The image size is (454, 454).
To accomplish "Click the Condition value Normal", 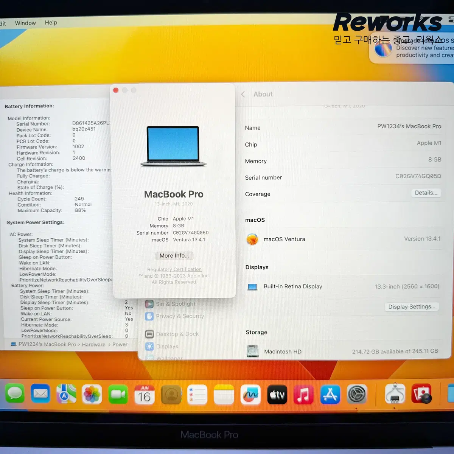I will tap(83, 205).
